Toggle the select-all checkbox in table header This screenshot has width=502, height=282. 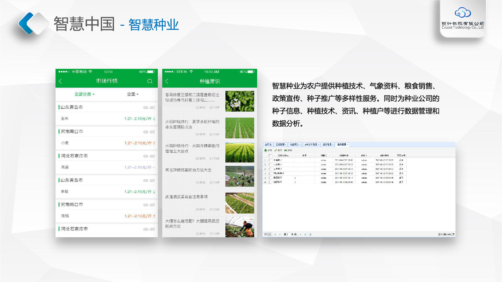[270, 156]
